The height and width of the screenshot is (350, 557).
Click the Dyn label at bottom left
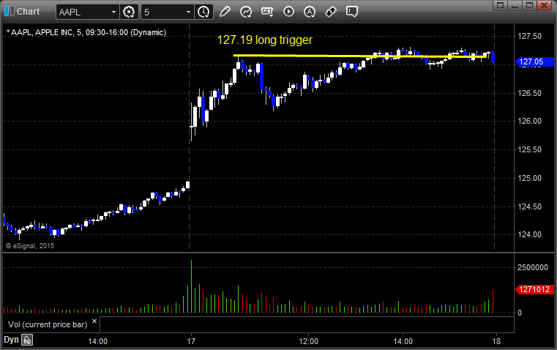[11, 340]
